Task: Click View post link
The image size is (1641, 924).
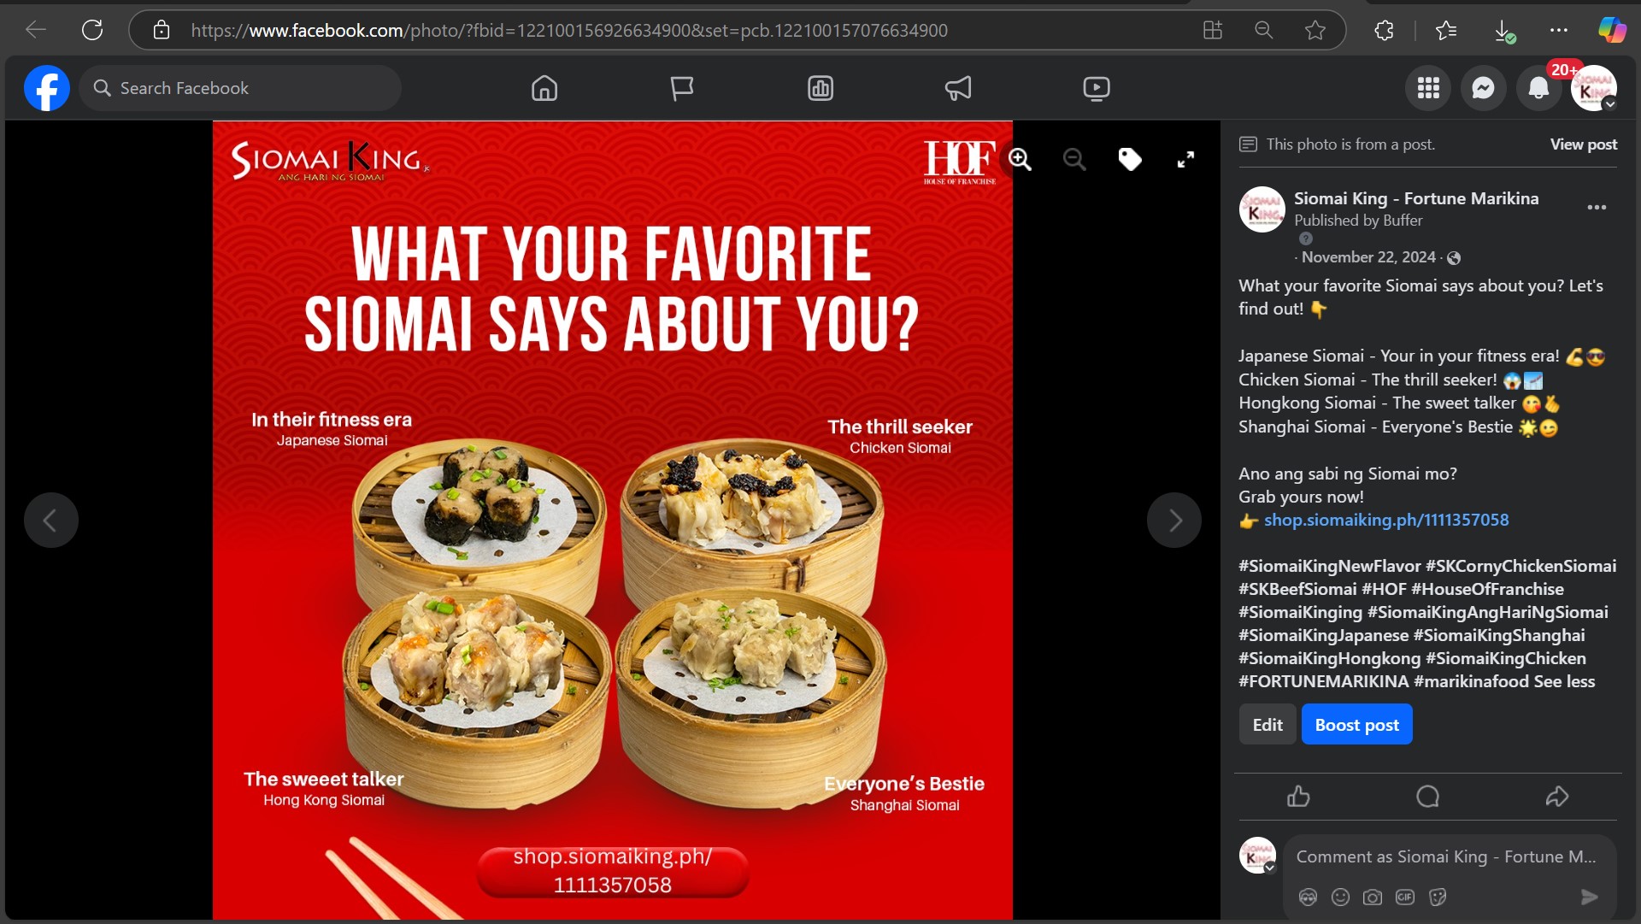Action: (x=1584, y=144)
